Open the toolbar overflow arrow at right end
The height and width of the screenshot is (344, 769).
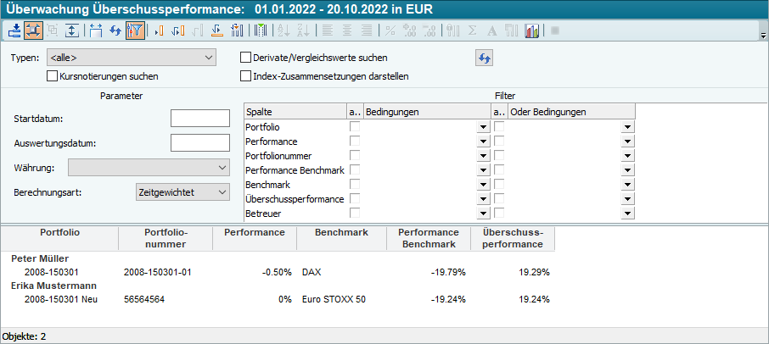pos(763,36)
